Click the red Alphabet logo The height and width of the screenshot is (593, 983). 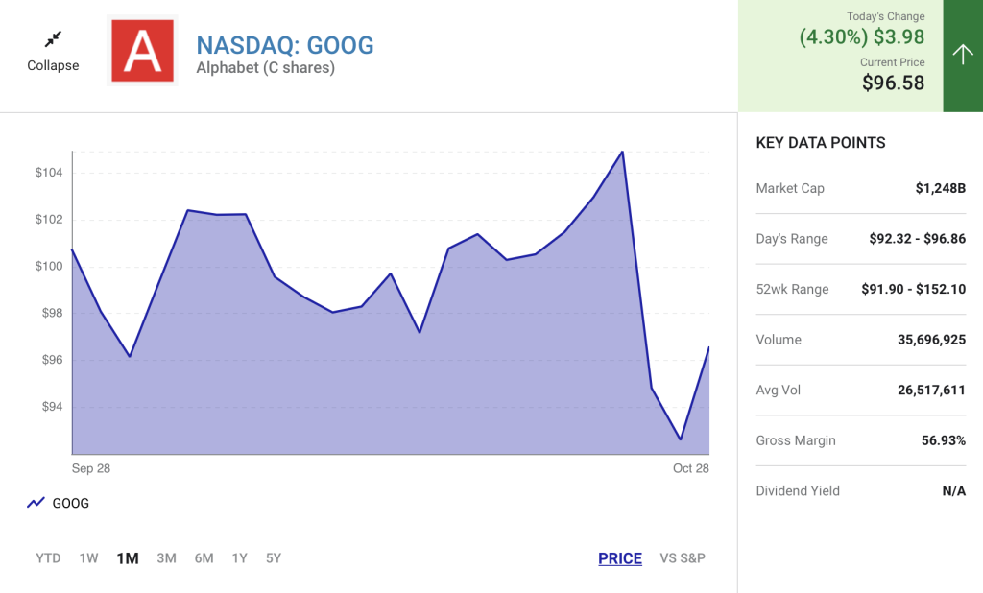pos(142,50)
